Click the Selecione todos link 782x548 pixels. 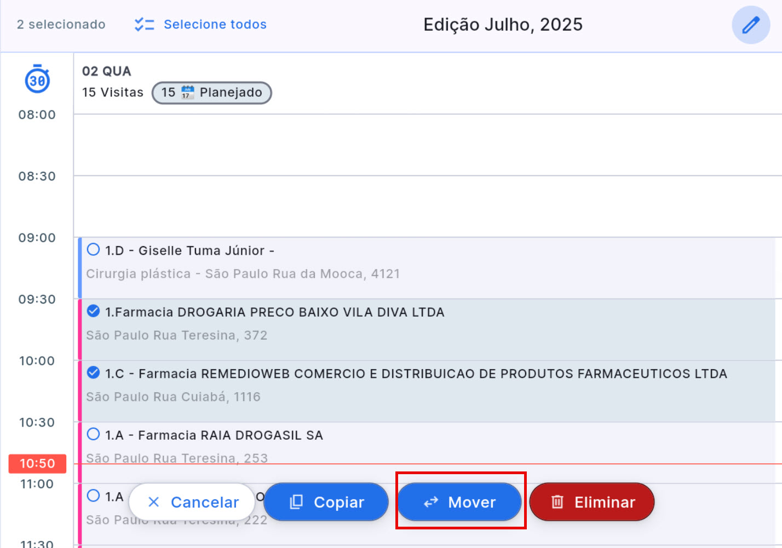click(215, 25)
